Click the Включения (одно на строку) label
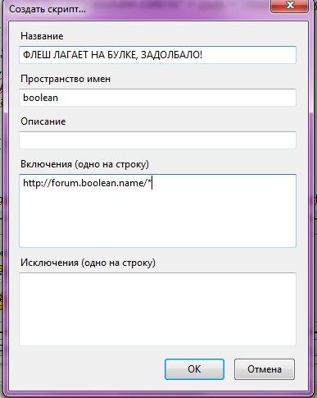Viewport: 317px width, 398px height. coord(85,164)
